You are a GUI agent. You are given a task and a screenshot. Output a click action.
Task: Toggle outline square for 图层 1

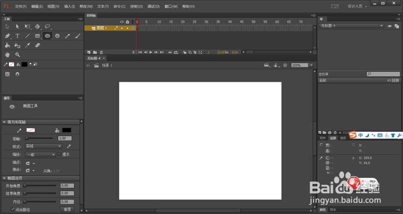(x=133, y=28)
